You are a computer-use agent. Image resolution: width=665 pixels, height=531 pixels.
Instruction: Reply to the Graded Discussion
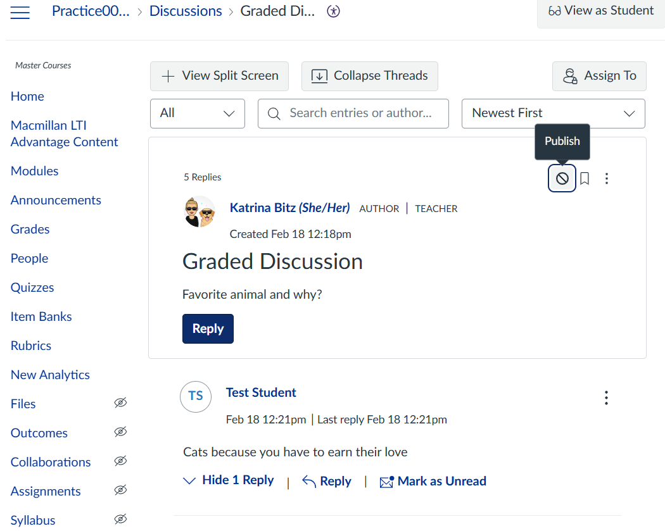pos(208,328)
